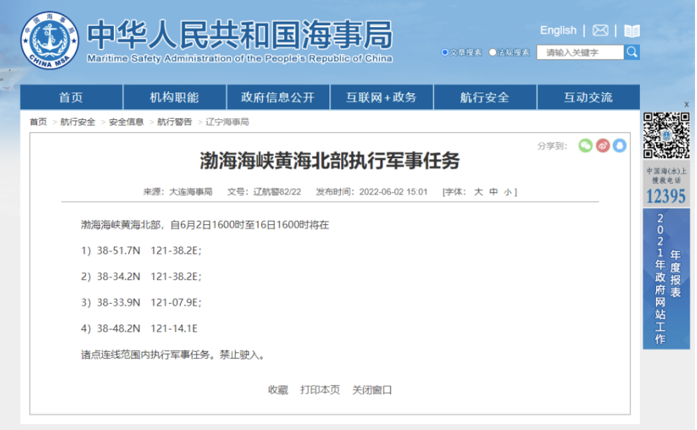
Task: Click the keyword search input field
Action: pos(580,52)
